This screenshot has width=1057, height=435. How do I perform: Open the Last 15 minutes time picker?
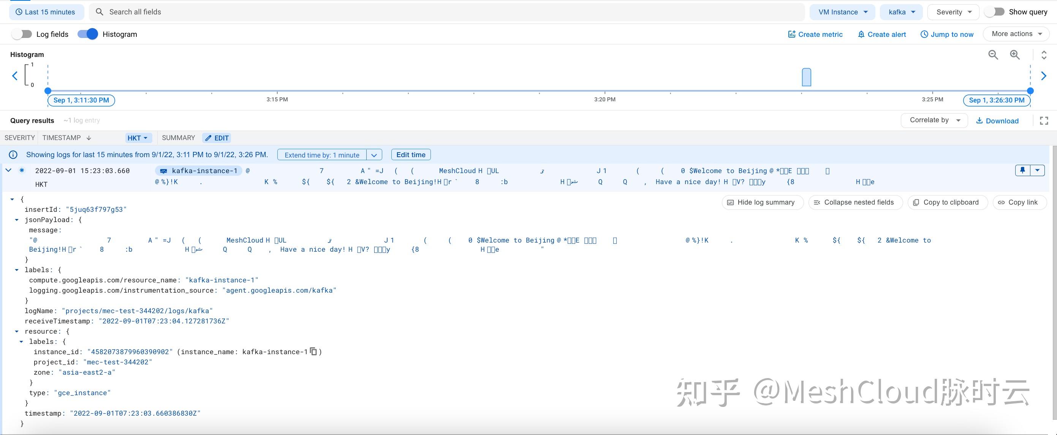(46, 12)
